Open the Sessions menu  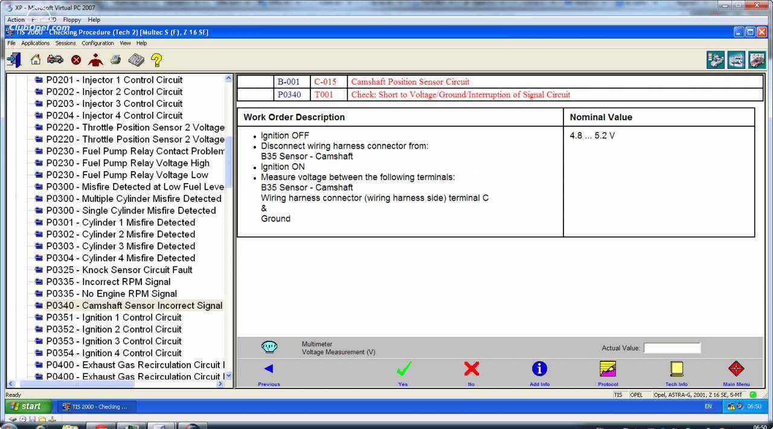(66, 44)
